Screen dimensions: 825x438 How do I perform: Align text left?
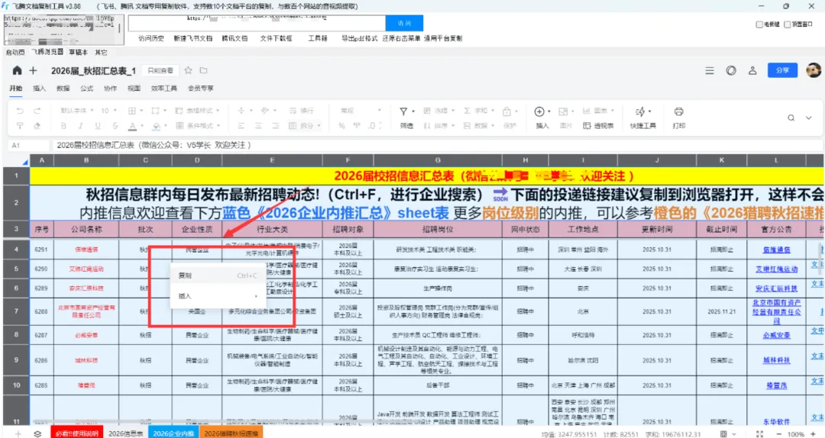tap(241, 126)
